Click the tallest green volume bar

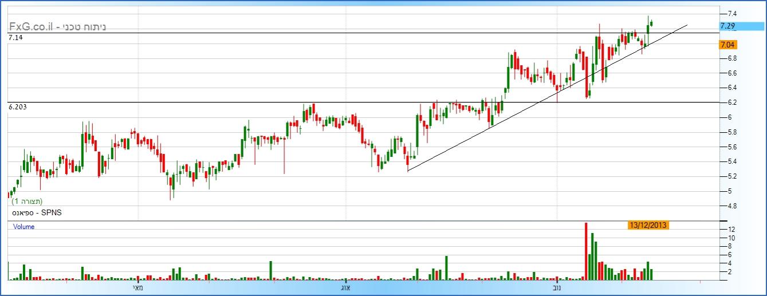click(592, 256)
